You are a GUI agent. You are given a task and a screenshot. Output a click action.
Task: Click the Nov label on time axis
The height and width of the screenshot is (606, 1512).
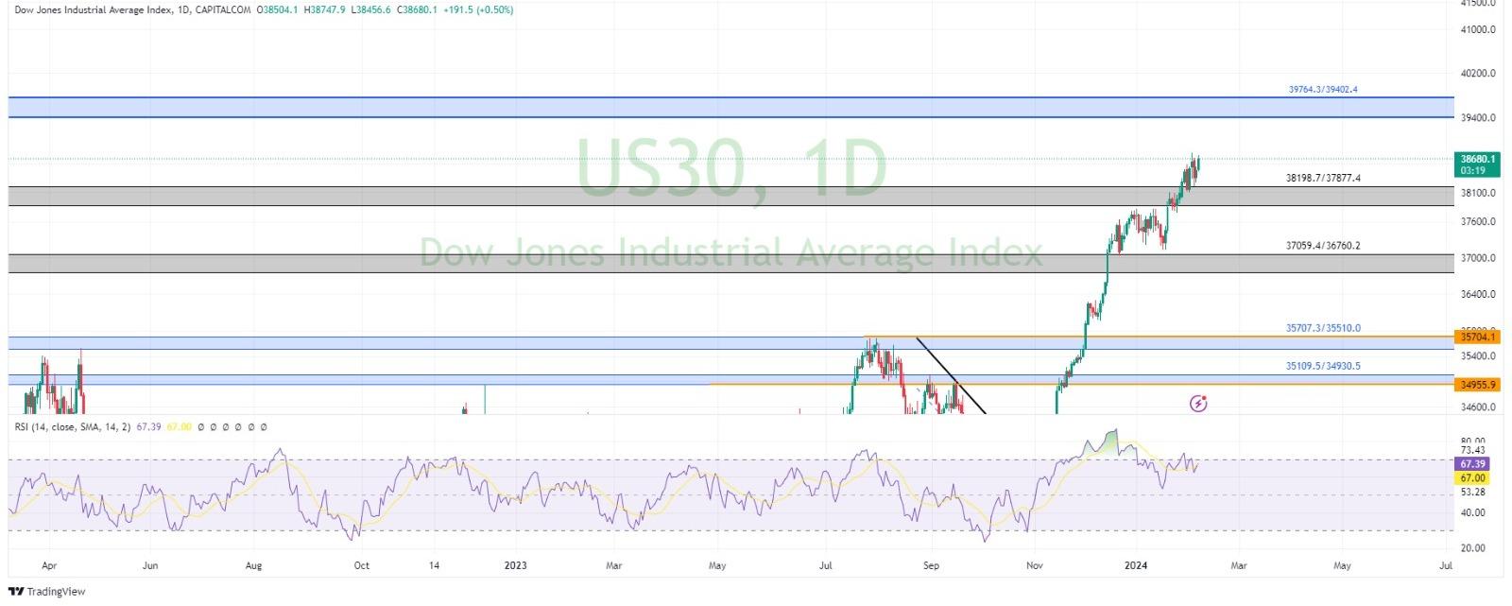click(1035, 566)
